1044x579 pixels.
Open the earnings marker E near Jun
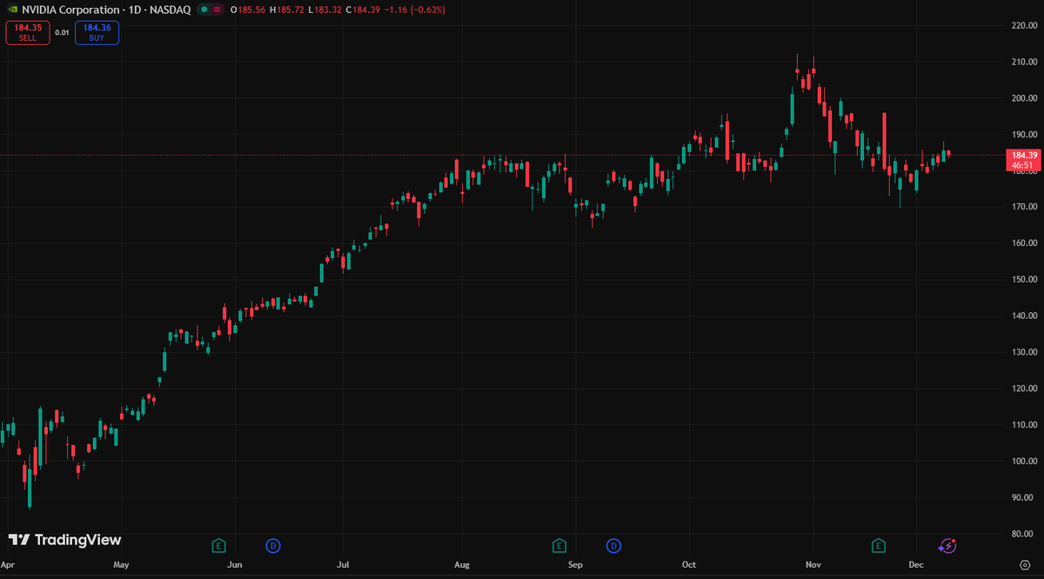(x=219, y=546)
